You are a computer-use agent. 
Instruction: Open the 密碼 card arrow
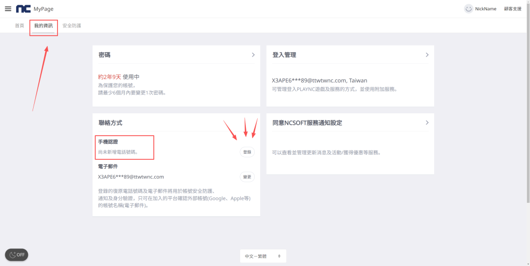pyautogui.click(x=253, y=55)
